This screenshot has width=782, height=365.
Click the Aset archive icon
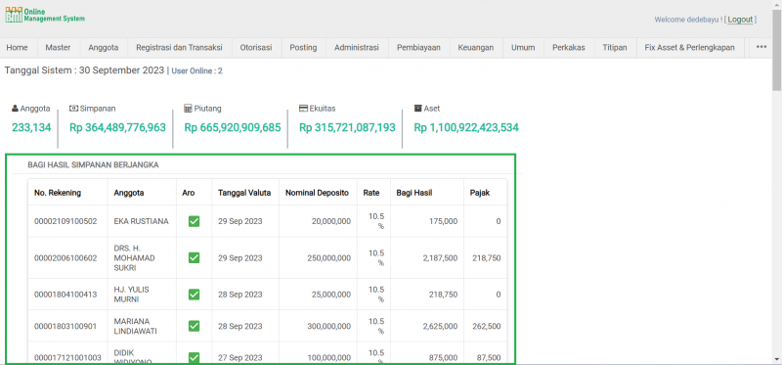coord(418,109)
